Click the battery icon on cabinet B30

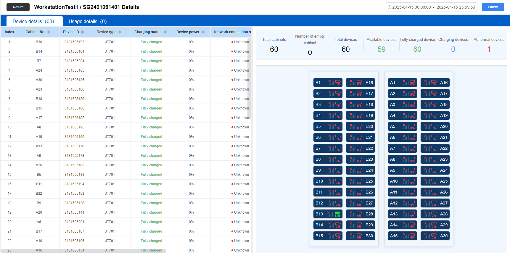point(359,235)
